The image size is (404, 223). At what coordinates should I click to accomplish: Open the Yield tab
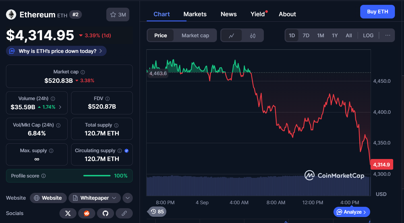[258, 14]
